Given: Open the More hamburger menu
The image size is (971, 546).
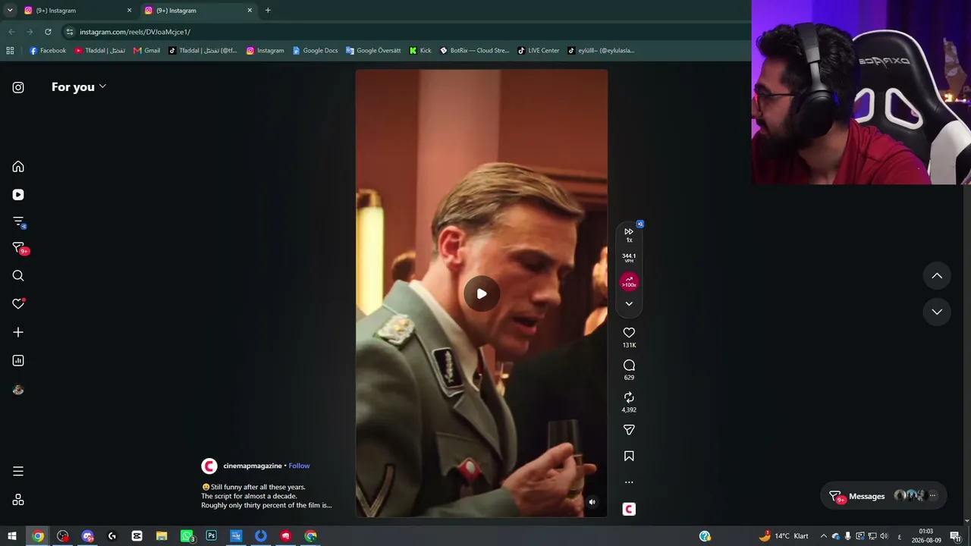Looking at the screenshot, I should tap(18, 472).
